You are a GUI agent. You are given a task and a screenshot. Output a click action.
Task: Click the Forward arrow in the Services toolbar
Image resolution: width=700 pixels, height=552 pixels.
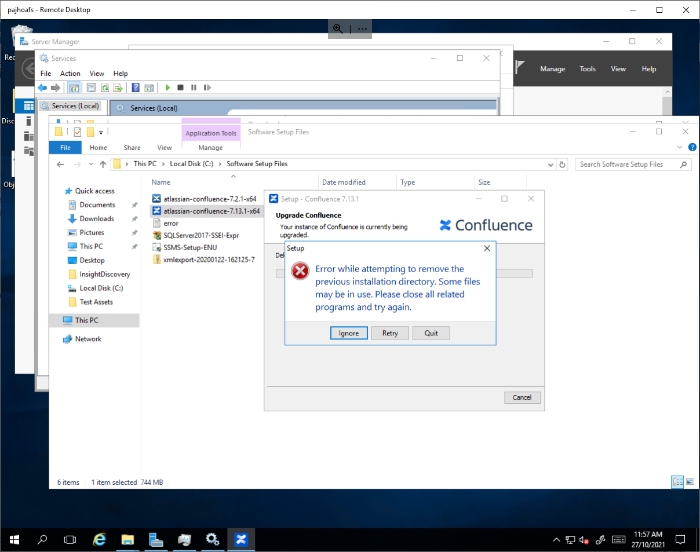56,87
